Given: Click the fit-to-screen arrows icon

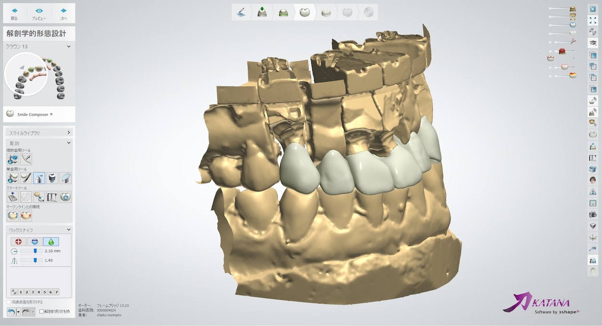Looking at the screenshot, I should (x=593, y=20).
